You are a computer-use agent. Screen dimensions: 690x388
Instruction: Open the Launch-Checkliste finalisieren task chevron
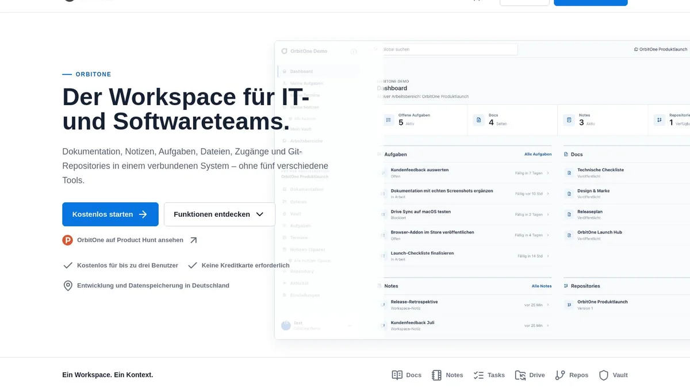coord(547,256)
